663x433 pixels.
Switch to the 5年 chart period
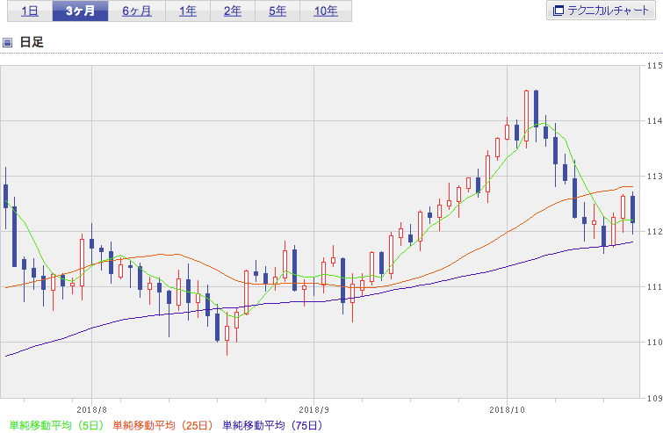pos(277,11)
